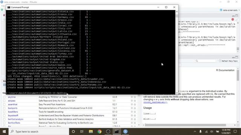The height and width of the screenshot is (135, 241).
Task: Check the anytime package checkbox
Action: 4,97
